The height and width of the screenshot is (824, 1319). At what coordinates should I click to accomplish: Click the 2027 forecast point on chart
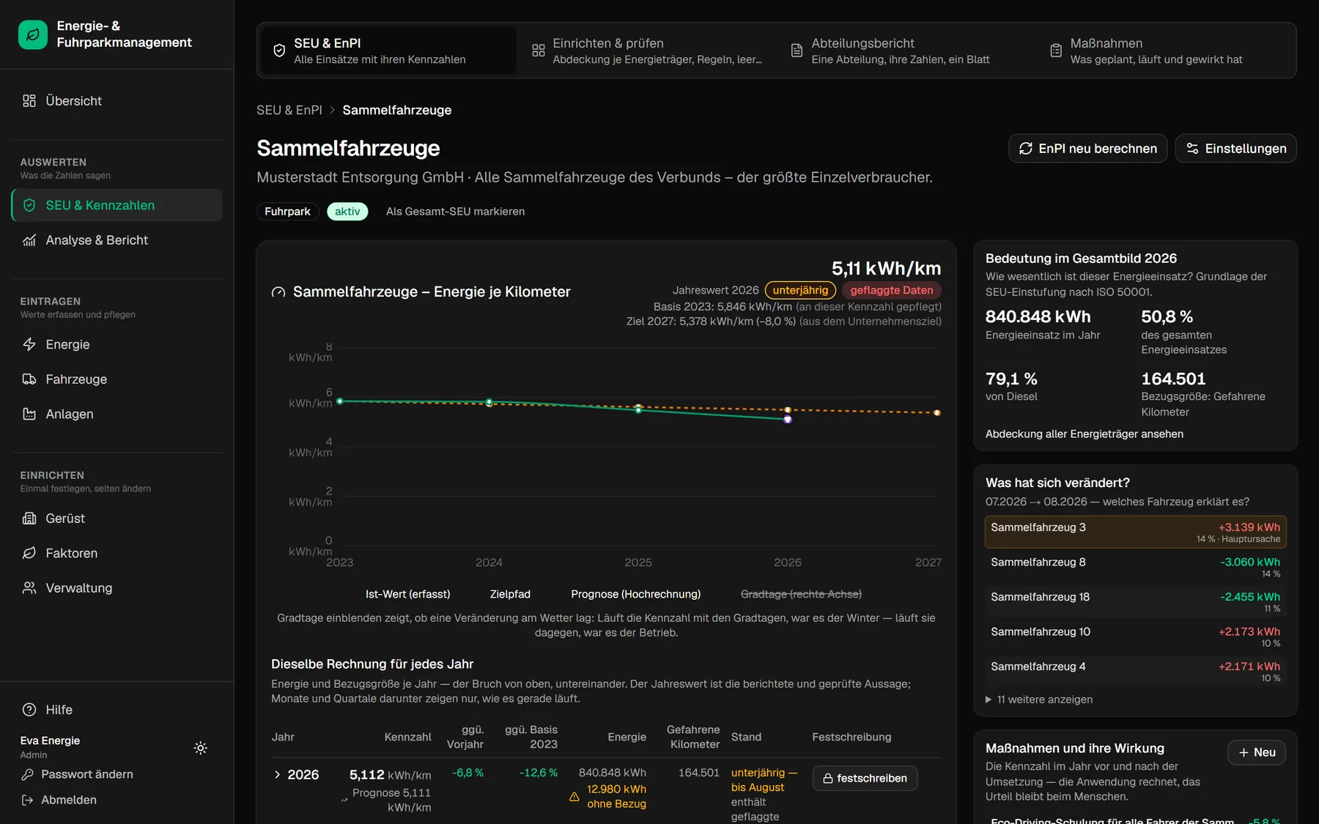point(937,413)
